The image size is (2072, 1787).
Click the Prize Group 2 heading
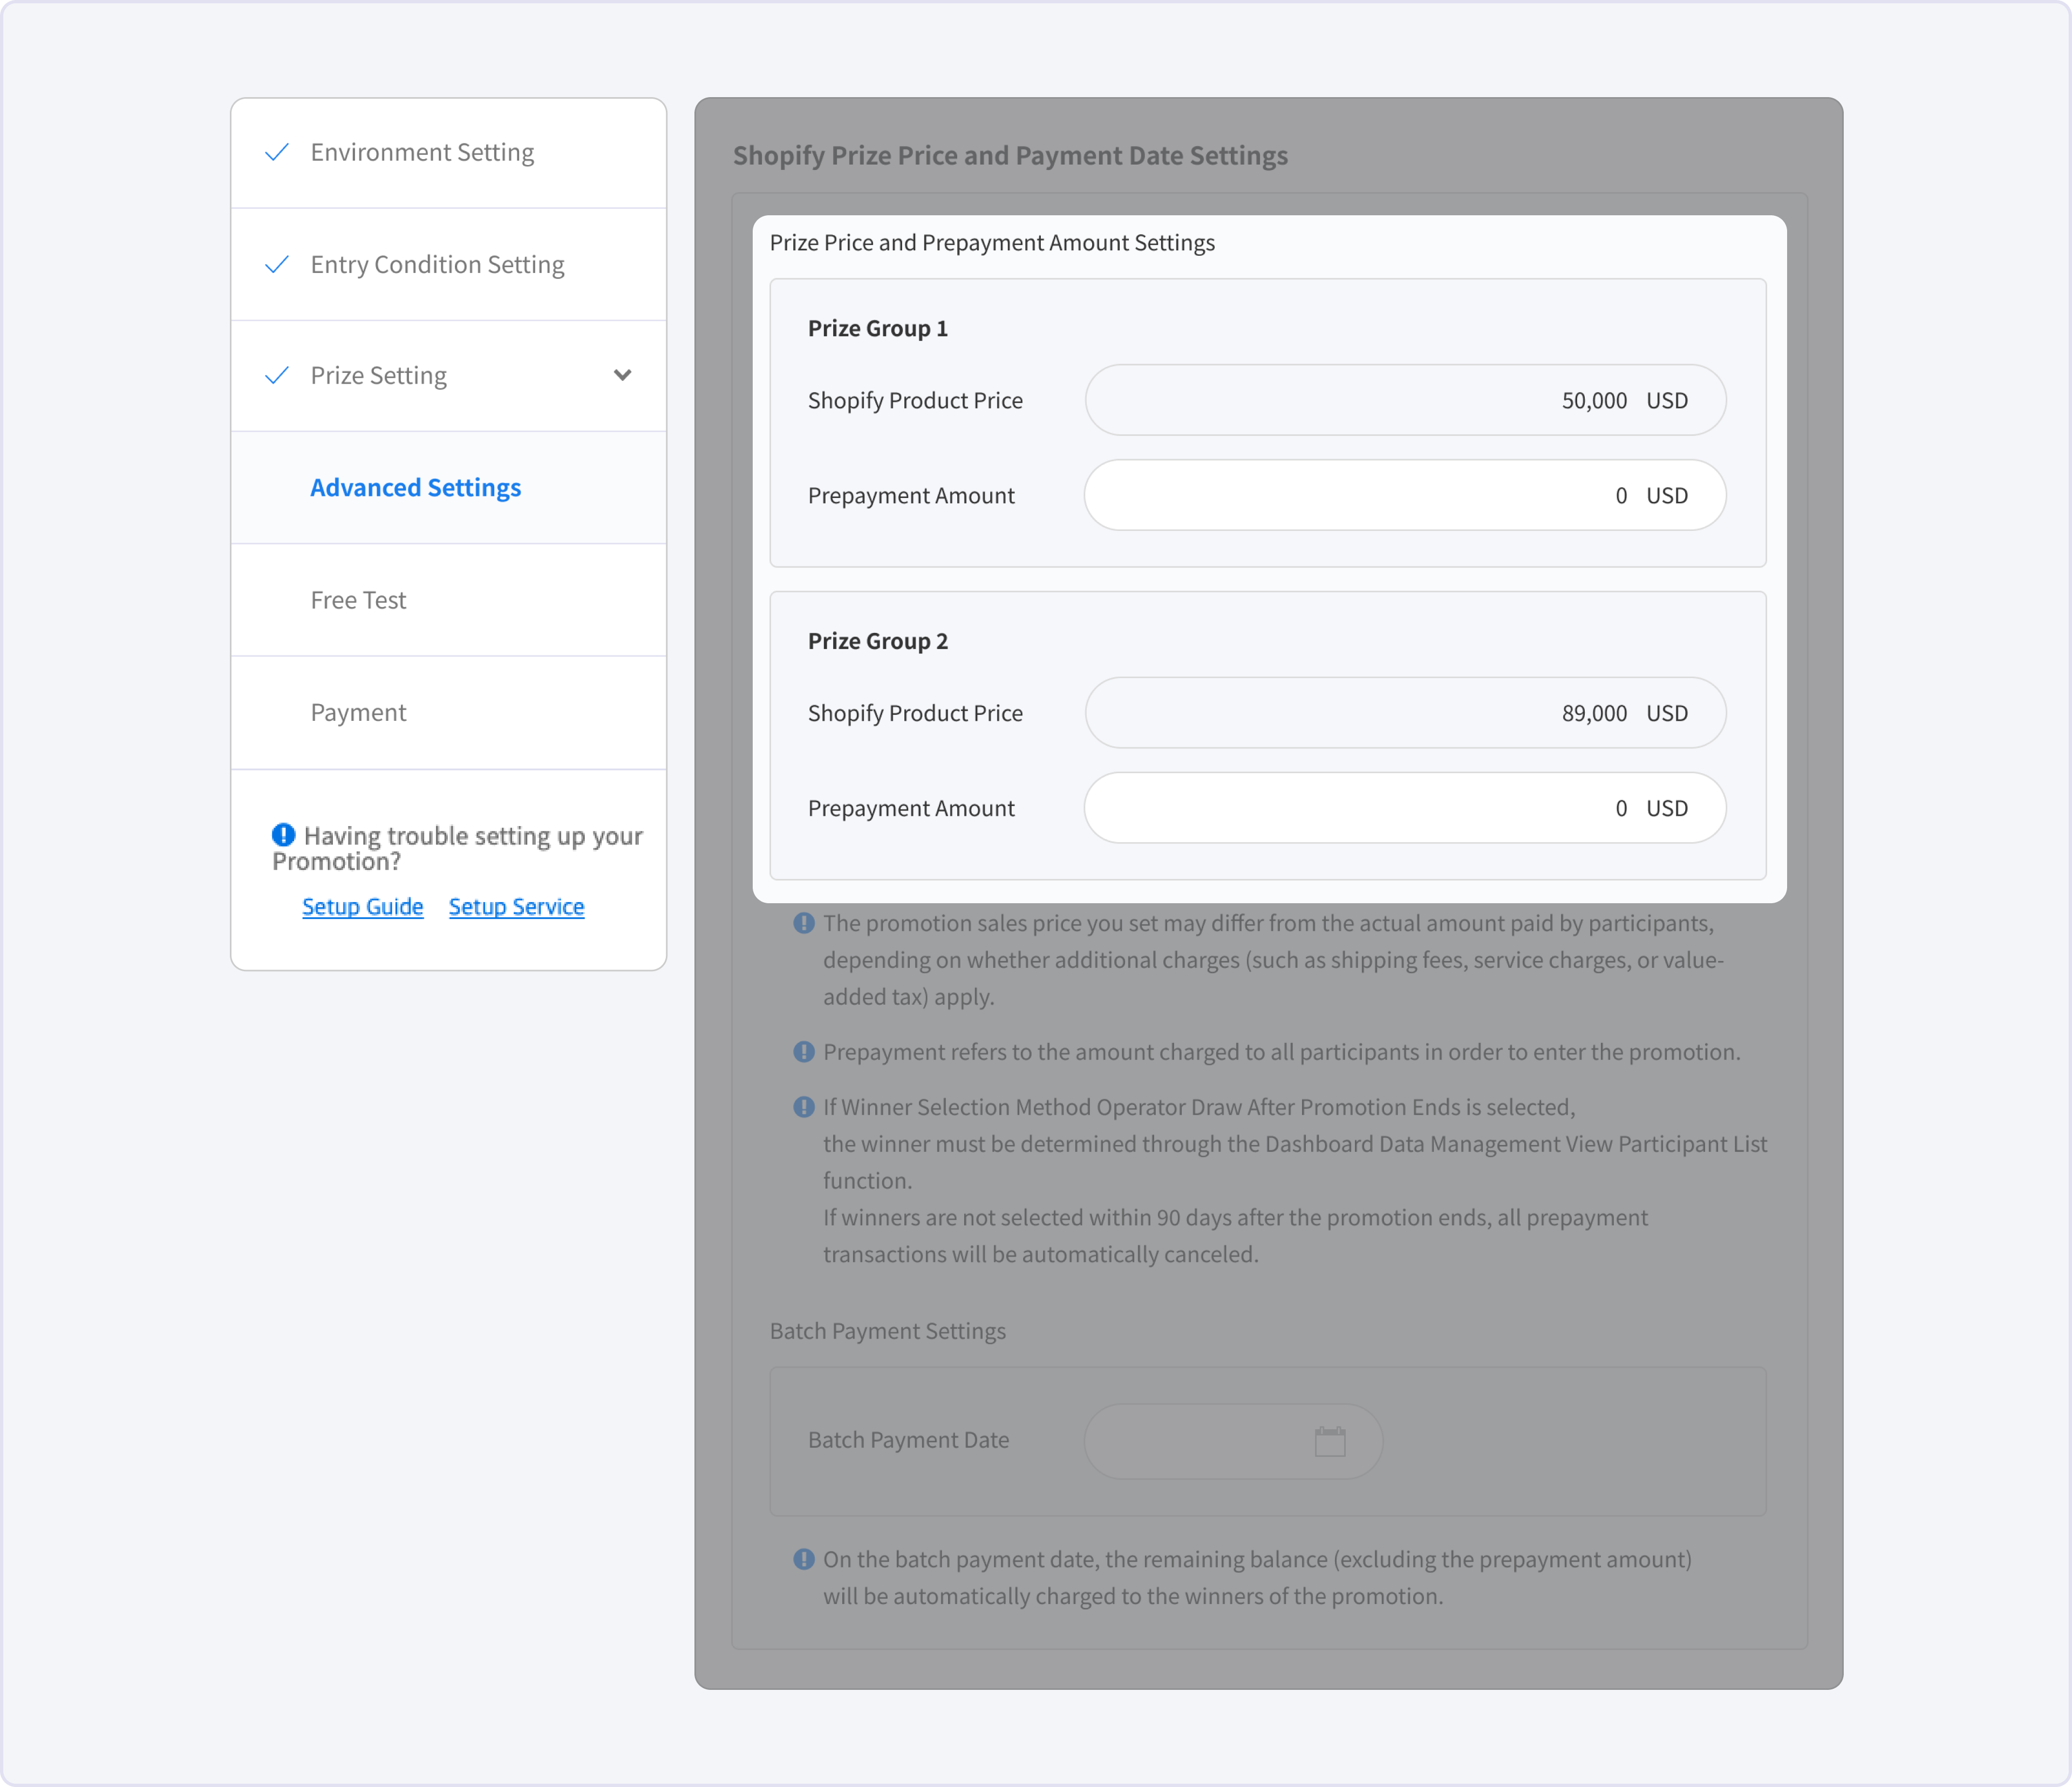click(878, 641)
